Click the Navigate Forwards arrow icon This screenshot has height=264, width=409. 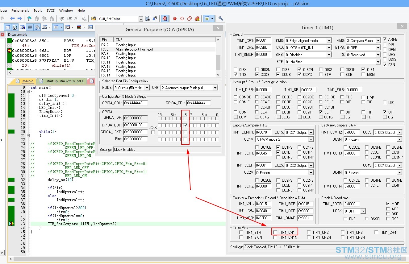click(x=19, y=19)
